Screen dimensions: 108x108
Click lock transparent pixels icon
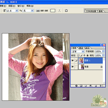point(78,55)
